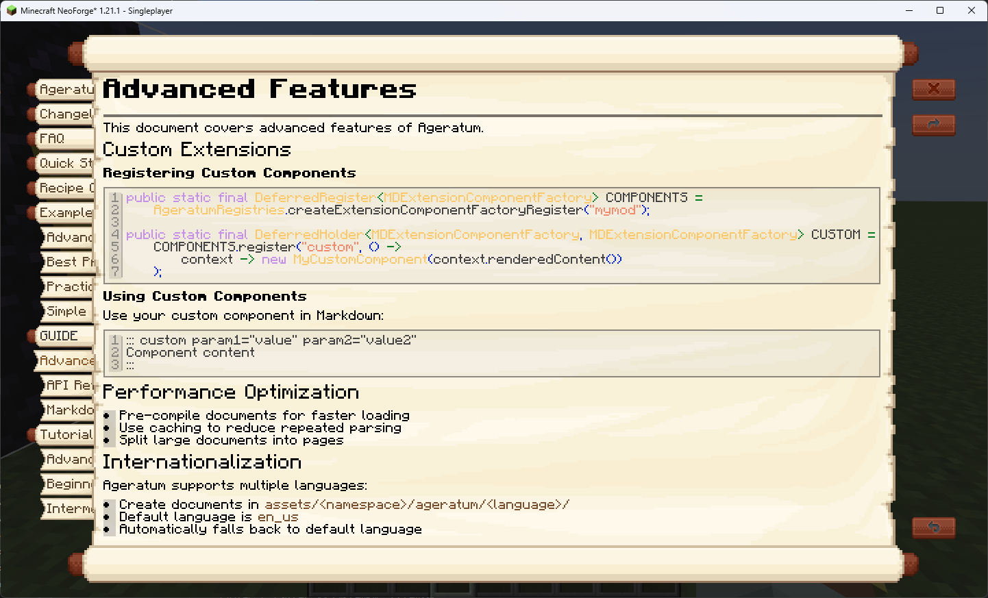This screenshot has height=598, width=988.
Task: Open the Markdown sidebar entry
Action: click(67, 410)
